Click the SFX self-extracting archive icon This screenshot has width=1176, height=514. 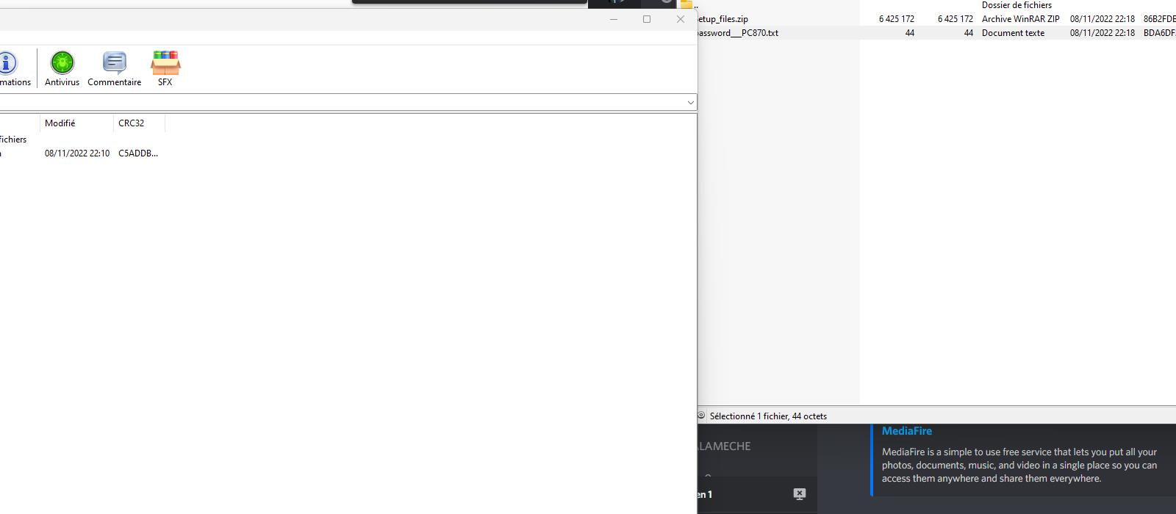(x=165, y=63)
